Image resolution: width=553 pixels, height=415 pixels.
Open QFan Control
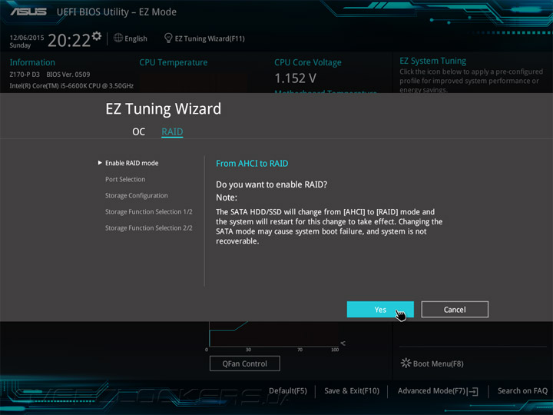tap(245, 364)
